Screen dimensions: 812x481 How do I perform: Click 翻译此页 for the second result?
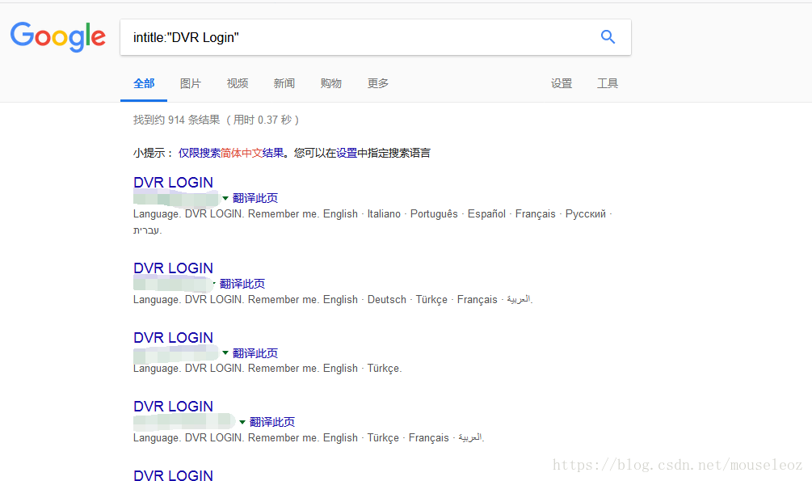pyautogui.click(x=242, y=284)
